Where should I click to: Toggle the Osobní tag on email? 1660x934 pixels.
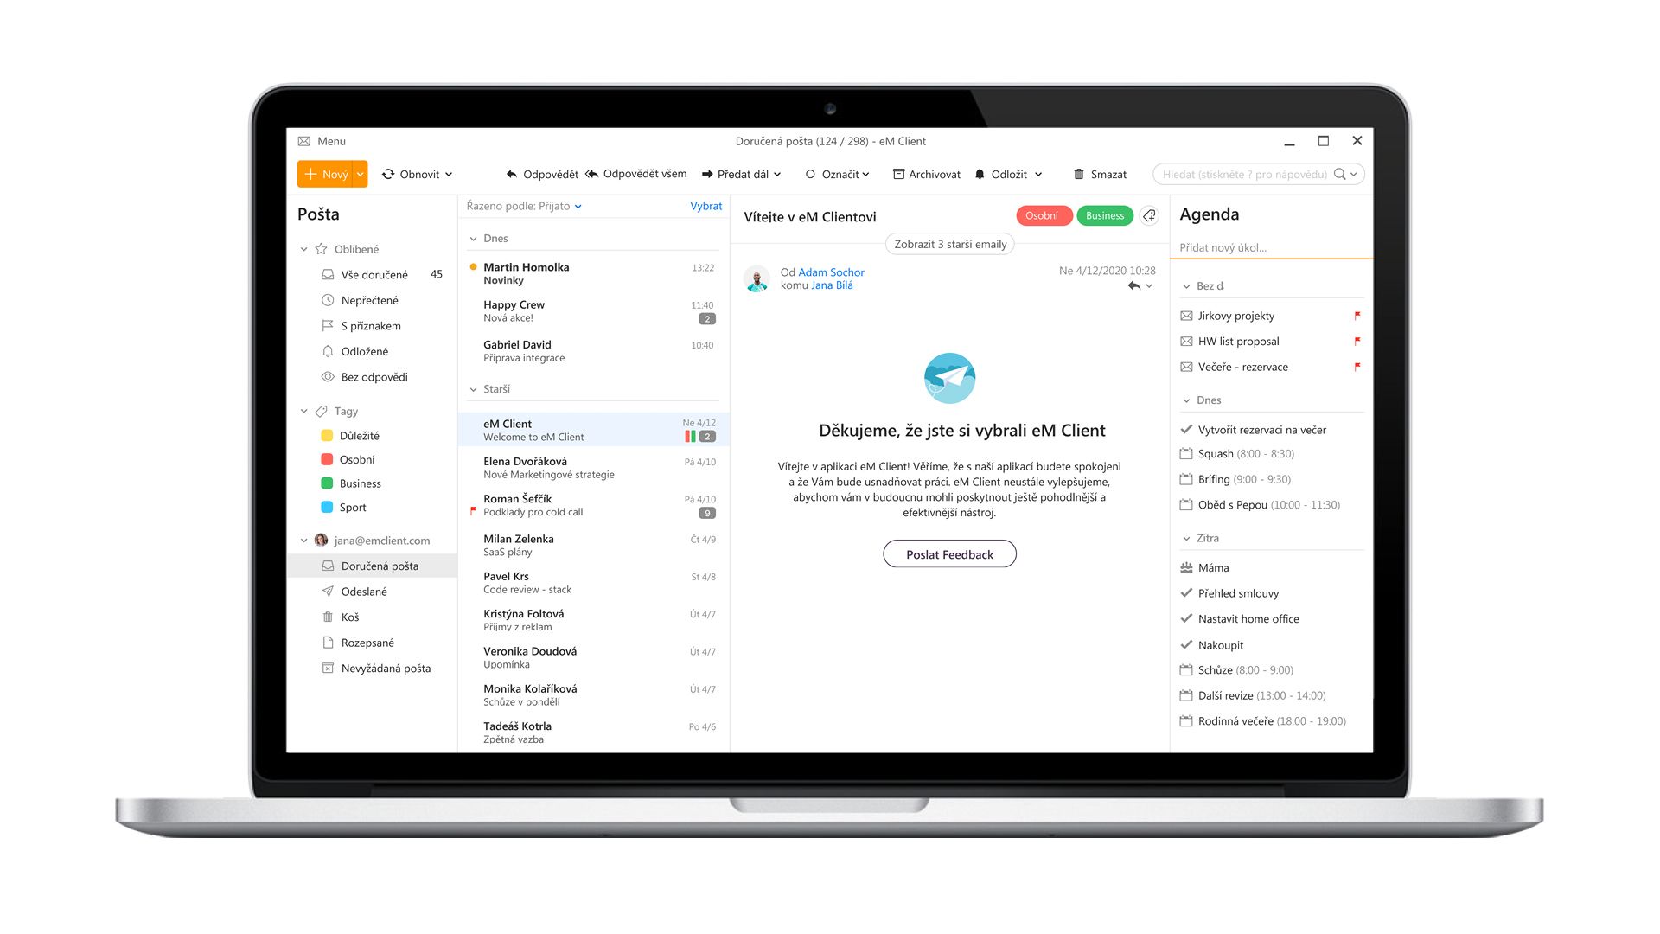point(1041,215)
